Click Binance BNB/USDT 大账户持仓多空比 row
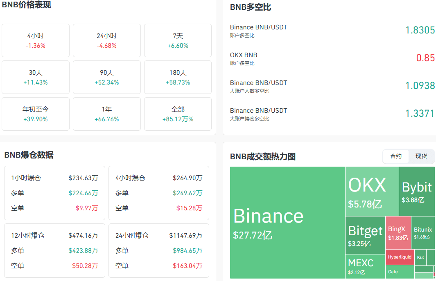 (332, 114)
